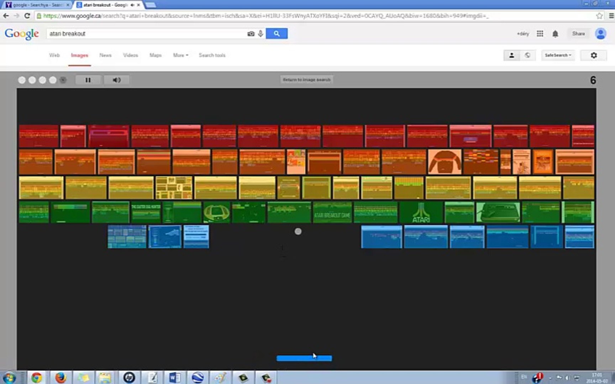Viewport: 615px width, 384px height.
Task: Click the yellow brick with grid pattern
Action: (174, 188)
